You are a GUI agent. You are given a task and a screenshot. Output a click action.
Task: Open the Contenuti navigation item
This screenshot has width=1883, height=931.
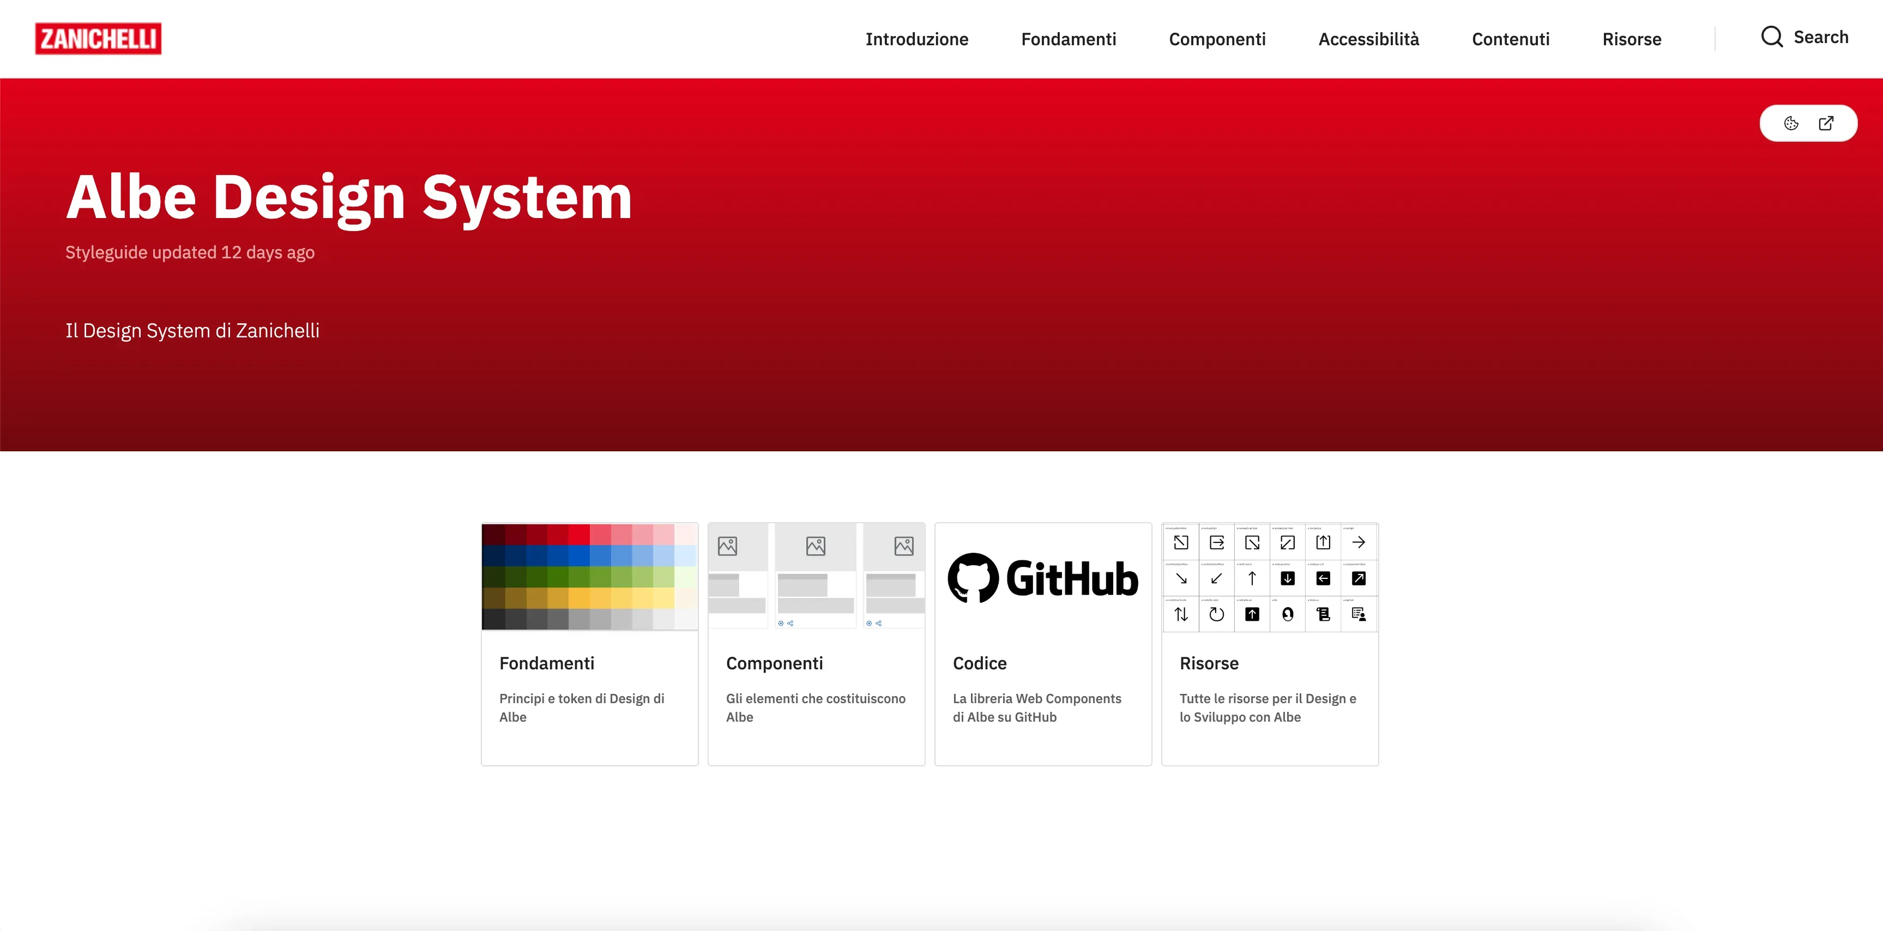click(x=1510, y=39)
